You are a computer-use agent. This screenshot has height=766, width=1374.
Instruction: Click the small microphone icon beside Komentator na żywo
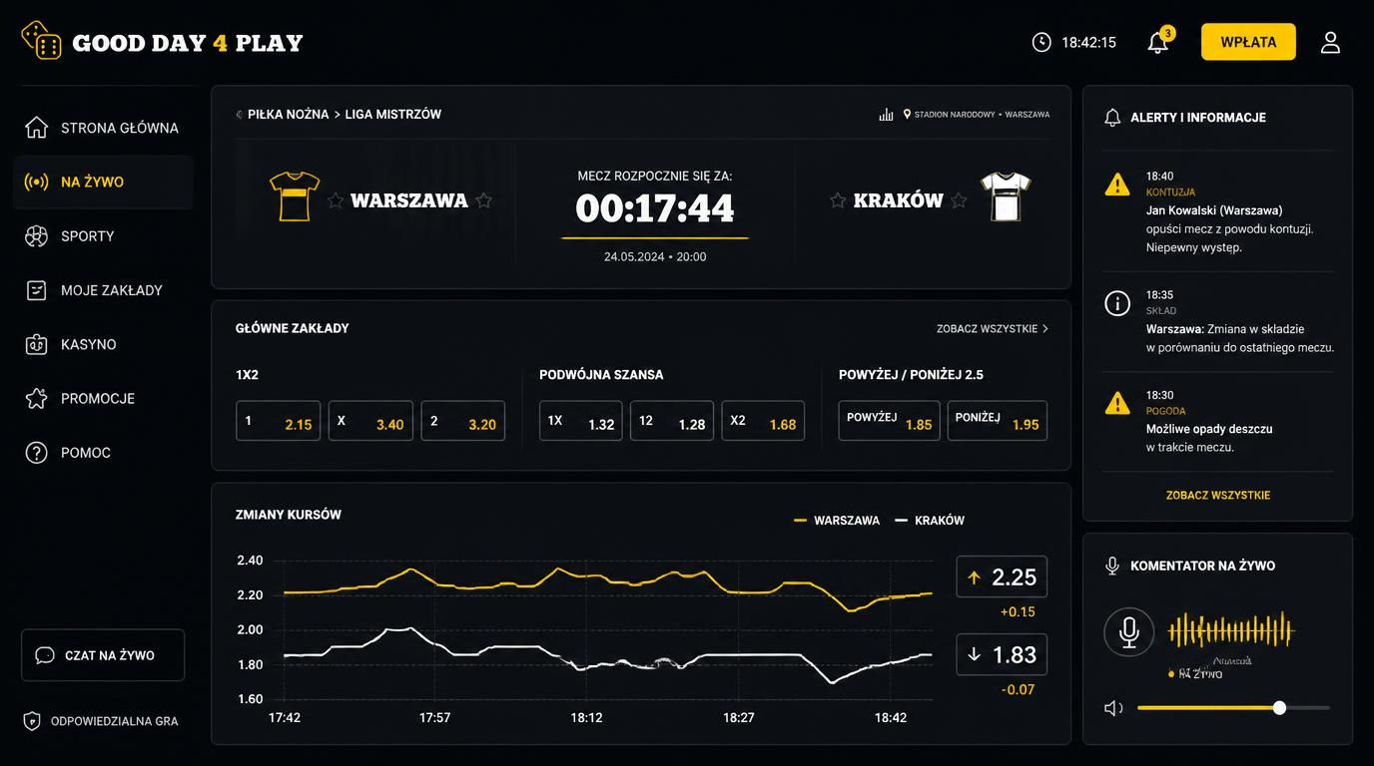point(1112,566)
